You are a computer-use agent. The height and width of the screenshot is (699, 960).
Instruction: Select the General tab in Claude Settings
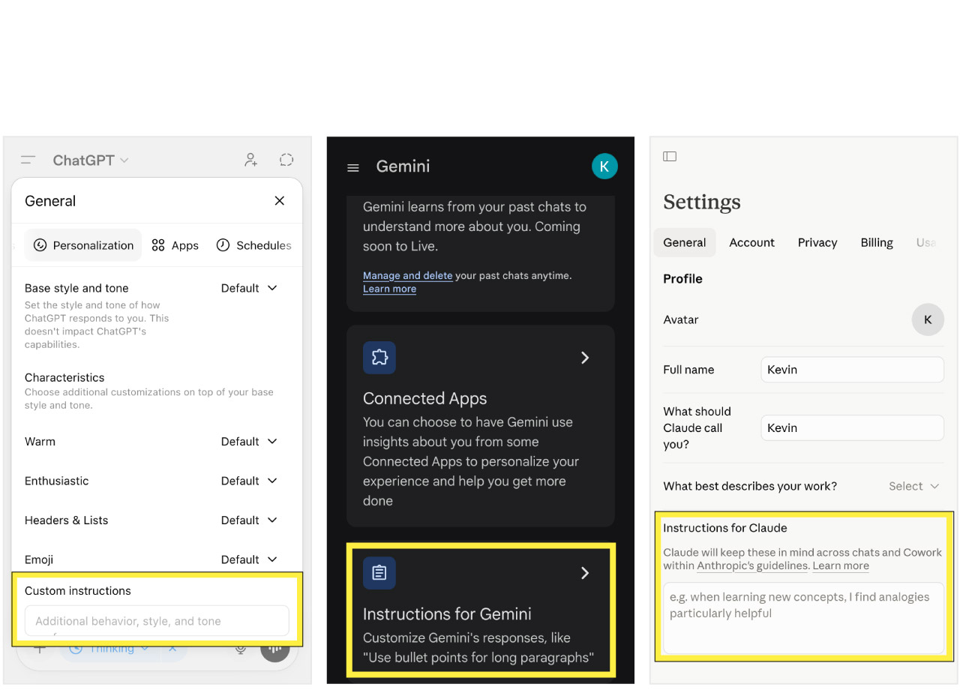click(685, 243)
